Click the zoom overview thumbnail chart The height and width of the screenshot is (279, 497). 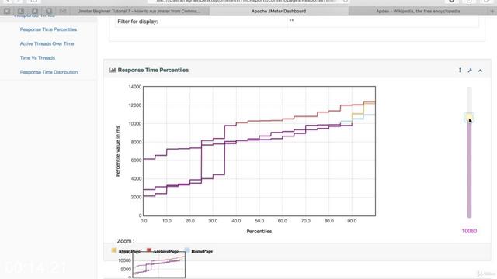[x=158, y=265]
